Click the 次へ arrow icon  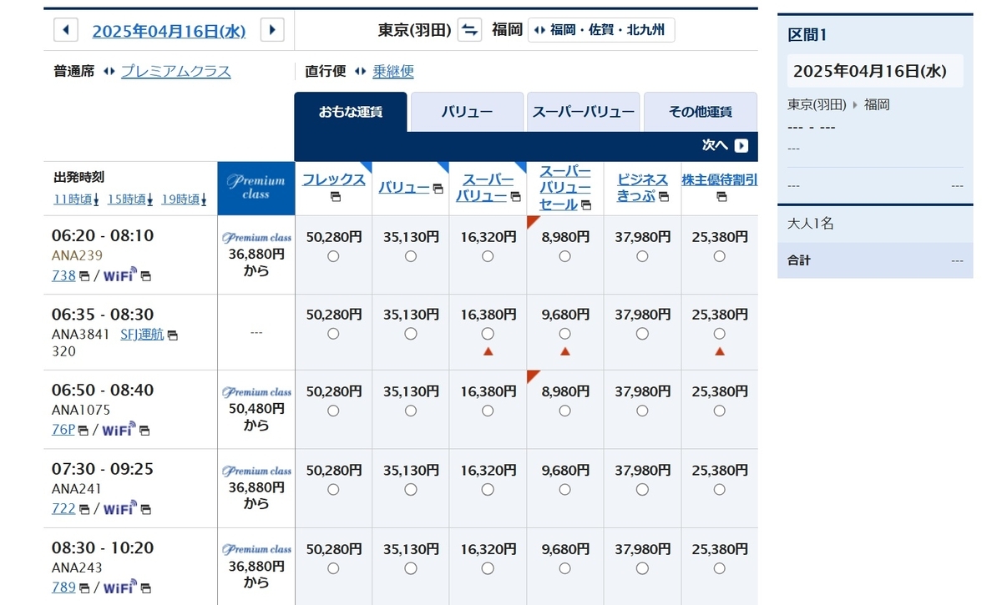[741, 145]
